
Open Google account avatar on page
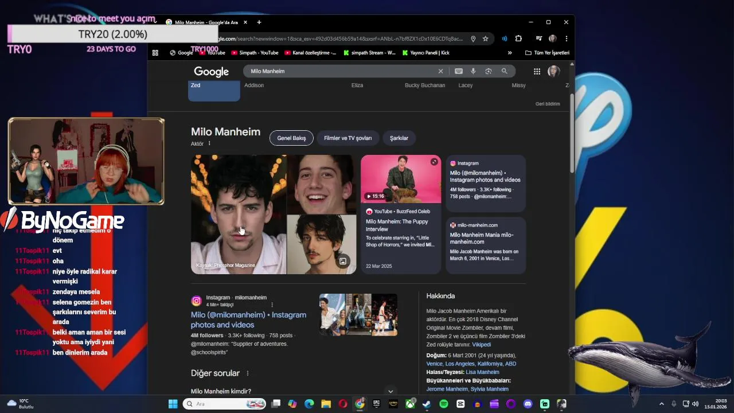pyautogui.click(x=553, y=71)
